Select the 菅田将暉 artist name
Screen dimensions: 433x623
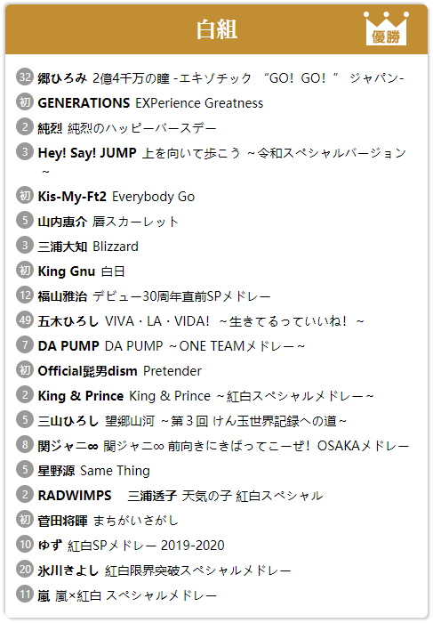point(62,521)
